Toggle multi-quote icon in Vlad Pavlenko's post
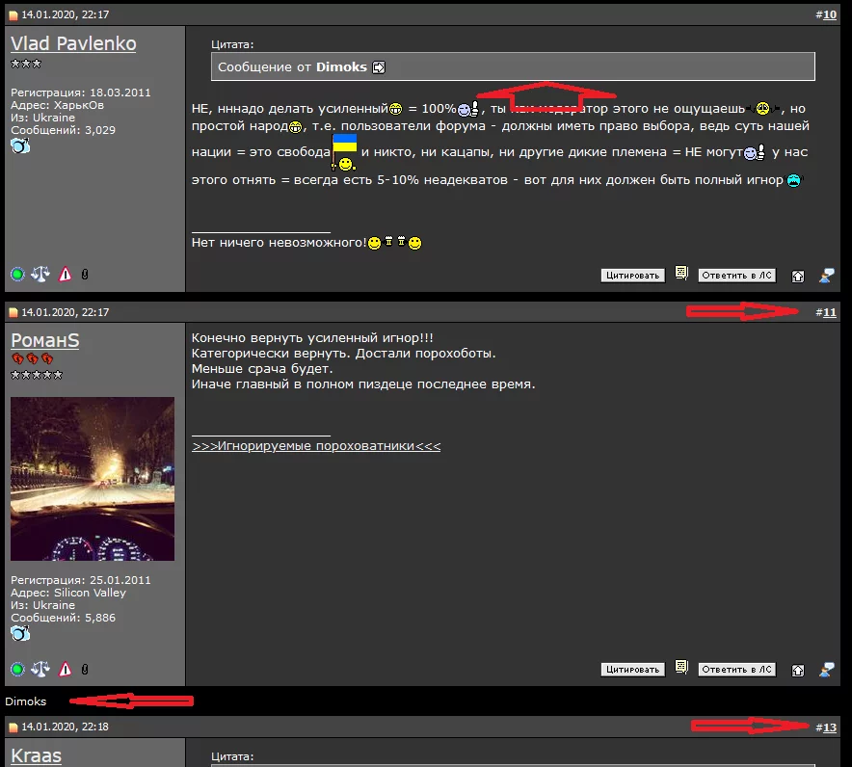 click(681, 273)
